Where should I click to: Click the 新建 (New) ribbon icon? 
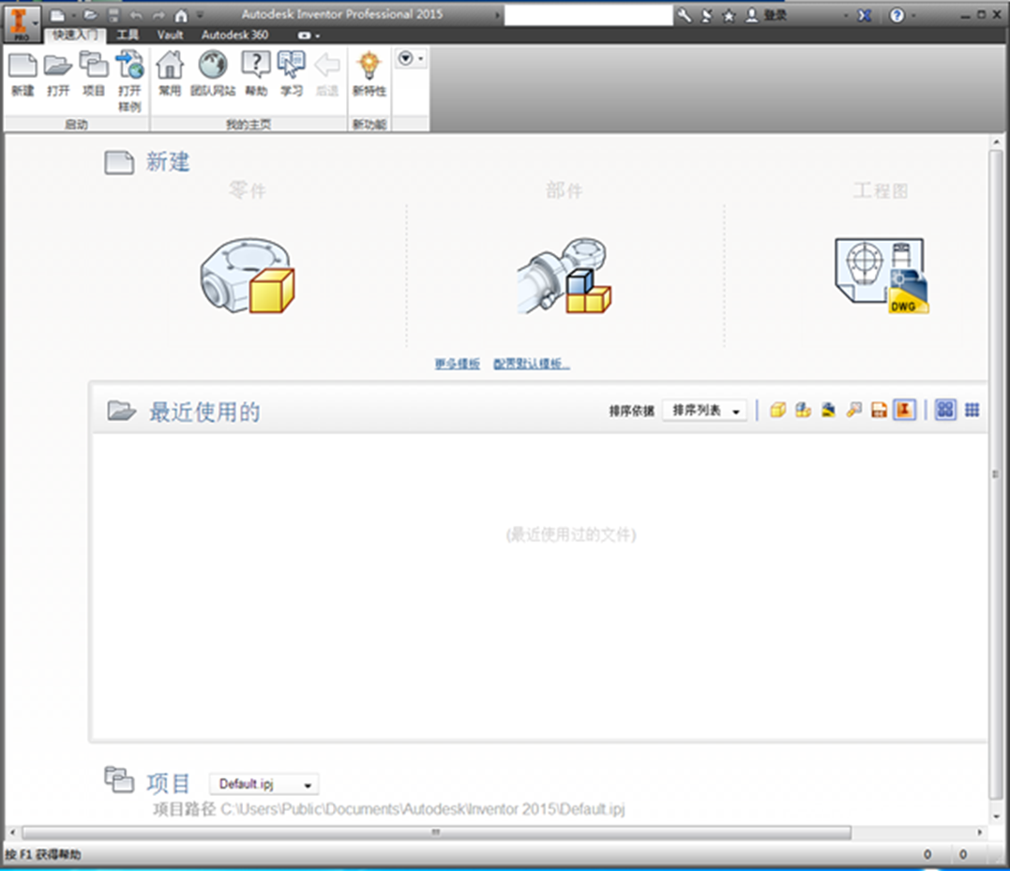click(23, 74)
